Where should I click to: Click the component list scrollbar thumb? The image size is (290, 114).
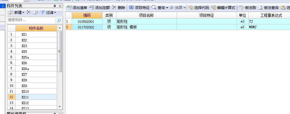pos(60,51)
